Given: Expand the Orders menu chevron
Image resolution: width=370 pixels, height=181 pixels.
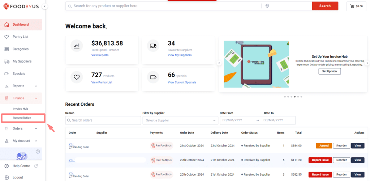Looking at the screenshot, I should (x=36, y=128).
